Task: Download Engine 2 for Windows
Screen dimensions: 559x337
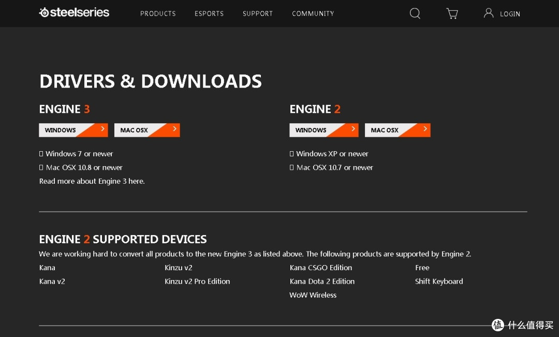Action: (323, 130)
